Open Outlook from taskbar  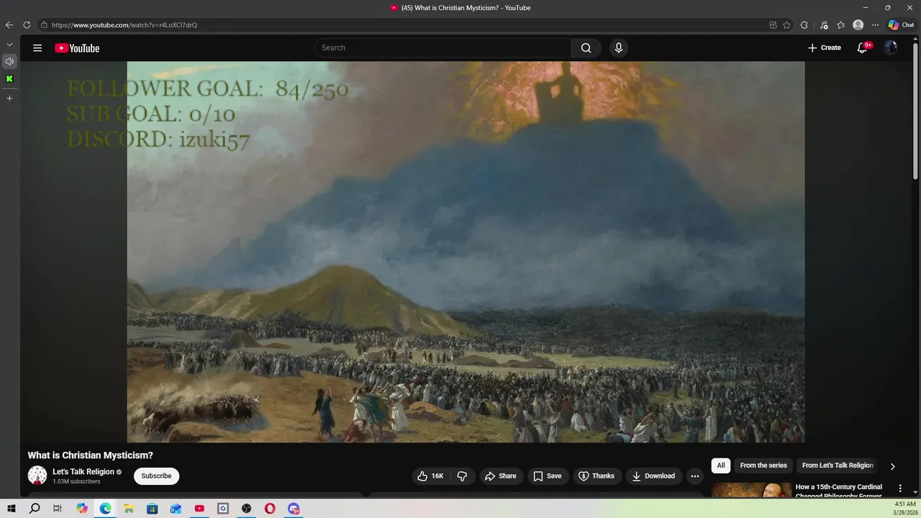[x=176, y=509]
